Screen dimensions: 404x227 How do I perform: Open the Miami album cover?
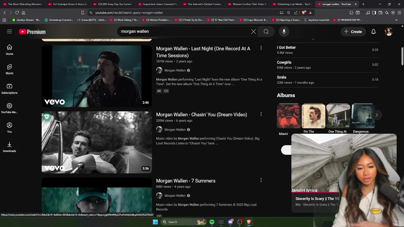point(288,116)
